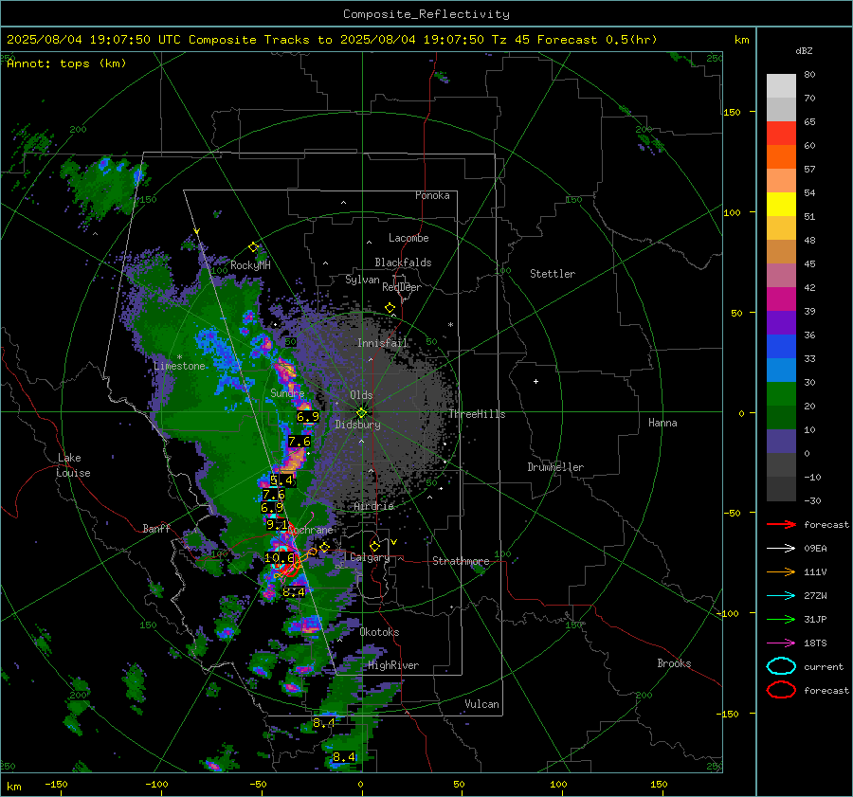Viewport: 853px width, 797px height.
Task: Click the yellow diamond marker near RedDeer
Action: click(x=390, y=308)
